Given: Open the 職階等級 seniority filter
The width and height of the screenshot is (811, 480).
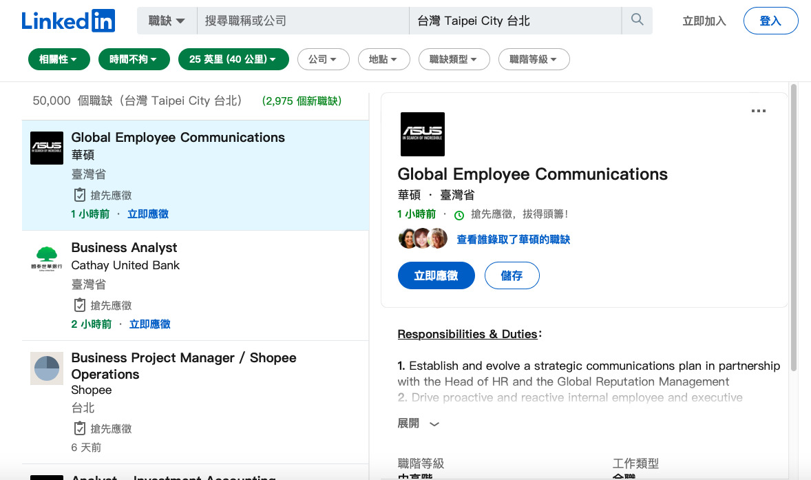Looking at the screenshot, I should click(534, 59).
